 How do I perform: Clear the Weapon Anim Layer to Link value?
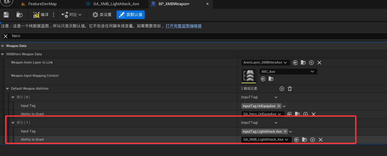click(319, 63)
